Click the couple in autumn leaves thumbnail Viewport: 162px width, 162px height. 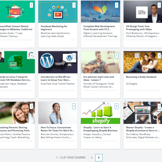pyautogui.click(x=143, y=62)
